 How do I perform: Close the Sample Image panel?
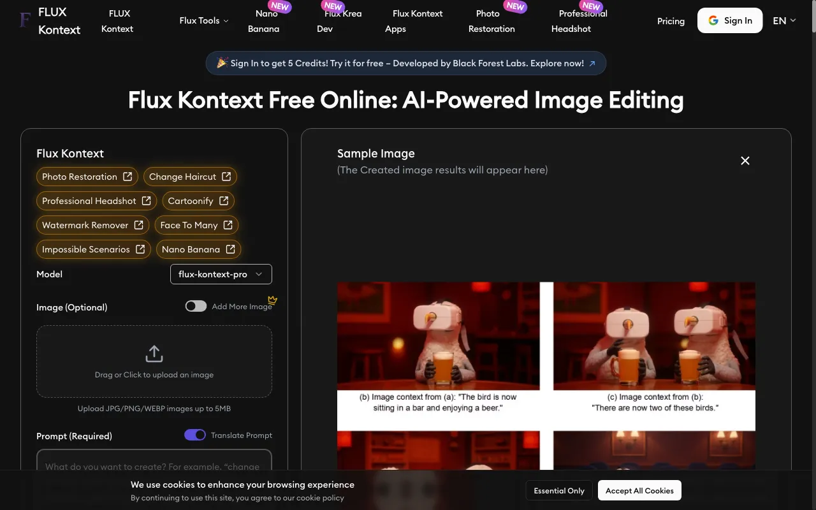(x=745, y=161)
